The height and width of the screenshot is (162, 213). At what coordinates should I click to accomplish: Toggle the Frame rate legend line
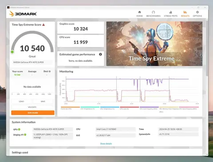point(70,108)
